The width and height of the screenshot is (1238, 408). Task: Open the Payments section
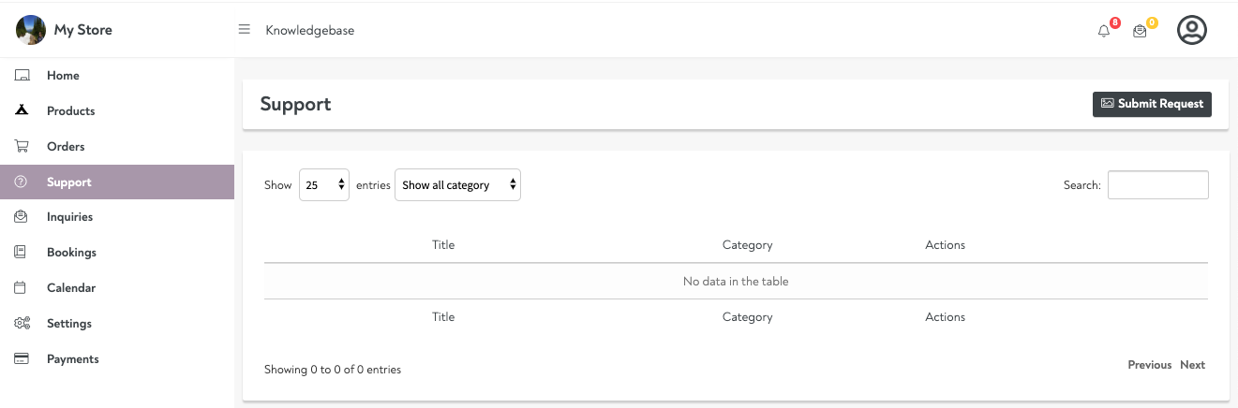pyautogui.click(x=72, y=359)
